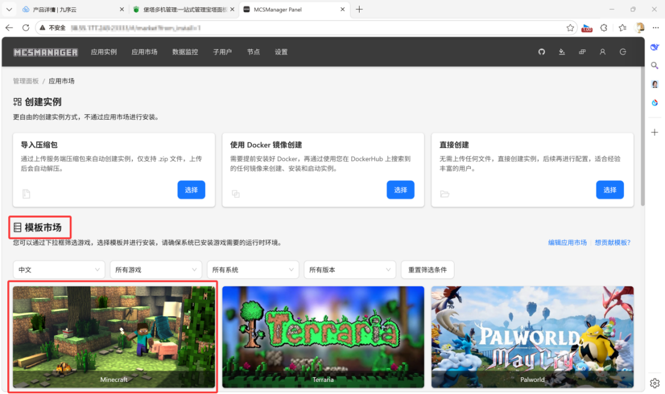665x394 pixels.
Task: Click the tab list chevron button
Action: [9, 10]
